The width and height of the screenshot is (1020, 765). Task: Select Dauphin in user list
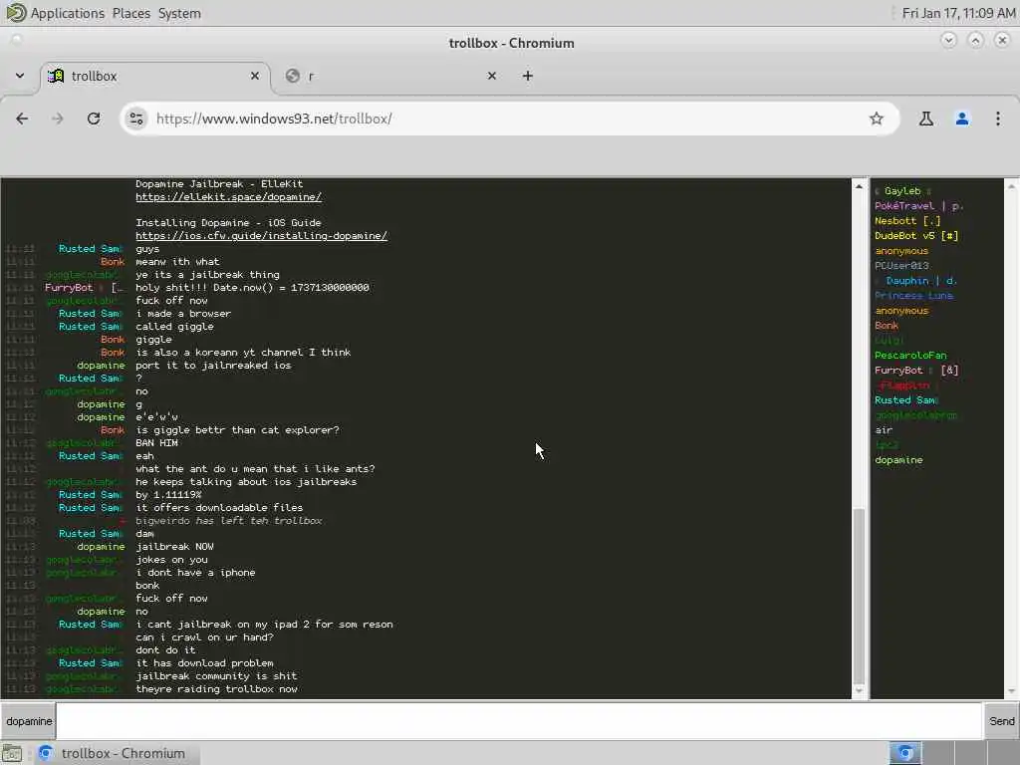click(916, 280)
